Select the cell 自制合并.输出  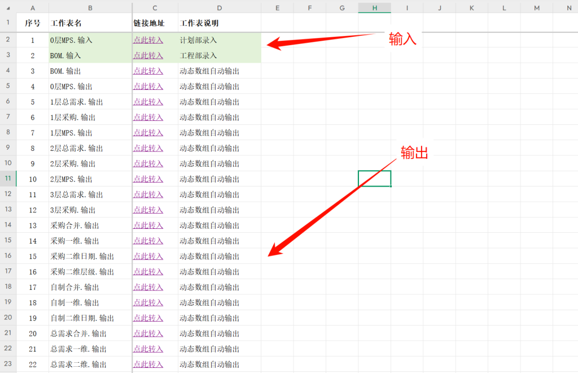coord(90,288)
